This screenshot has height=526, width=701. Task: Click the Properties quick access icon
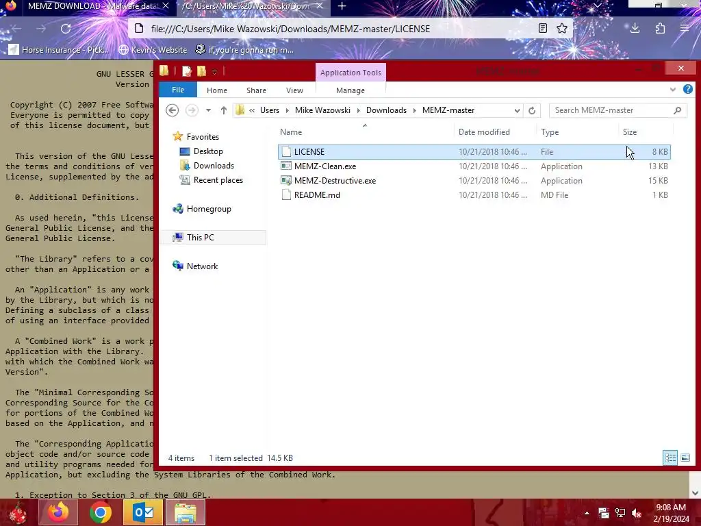(x=187, y=71)
